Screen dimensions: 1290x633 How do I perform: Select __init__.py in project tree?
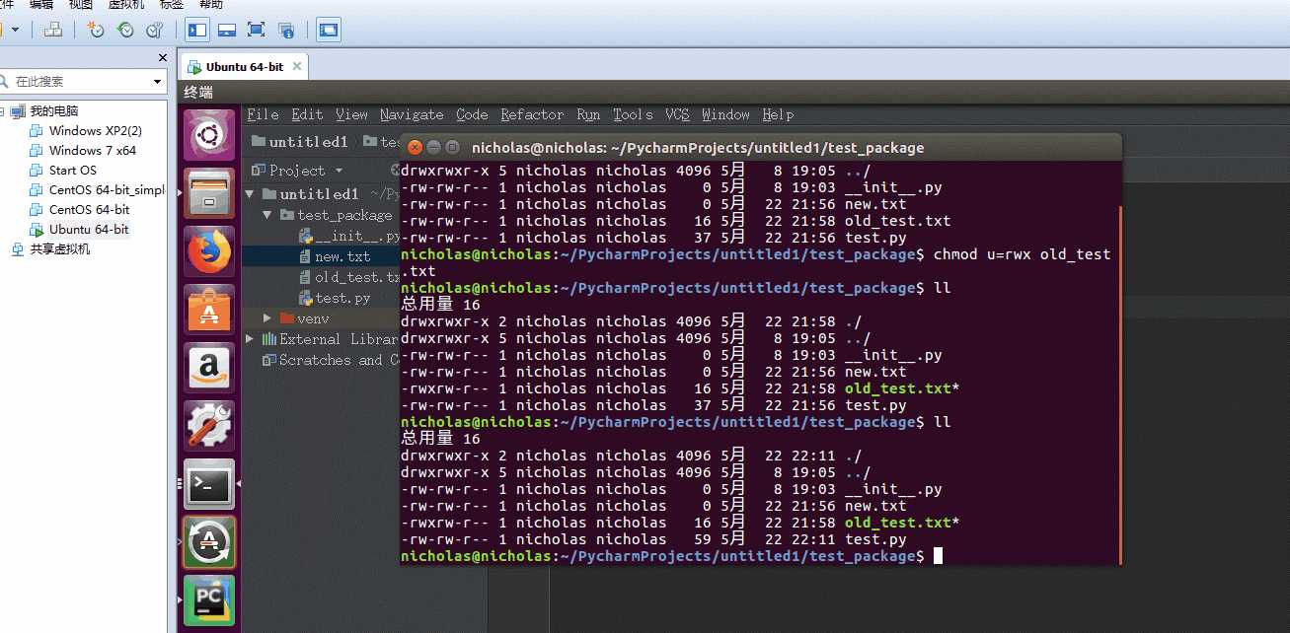[x=349, y=236]
